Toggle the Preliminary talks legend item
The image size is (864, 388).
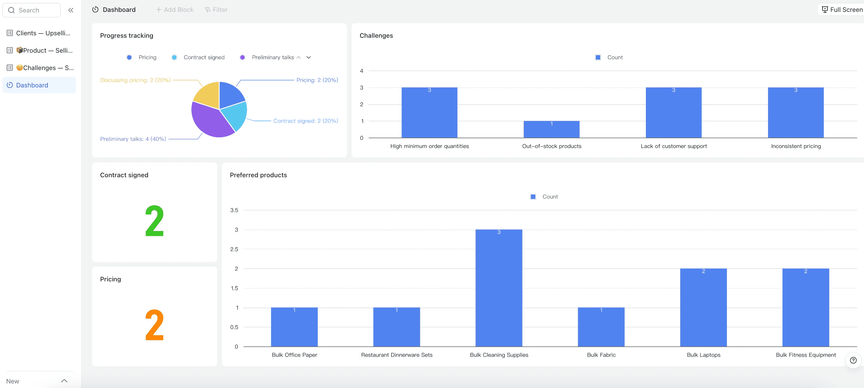click(267, 57)
